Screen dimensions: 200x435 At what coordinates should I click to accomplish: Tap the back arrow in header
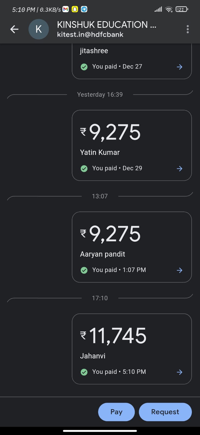pyautogui.click(x=14, y=29)
